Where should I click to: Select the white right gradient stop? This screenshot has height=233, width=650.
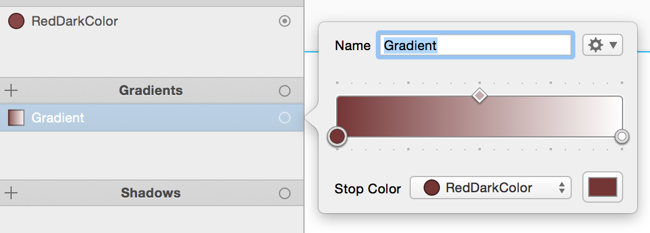622,136
